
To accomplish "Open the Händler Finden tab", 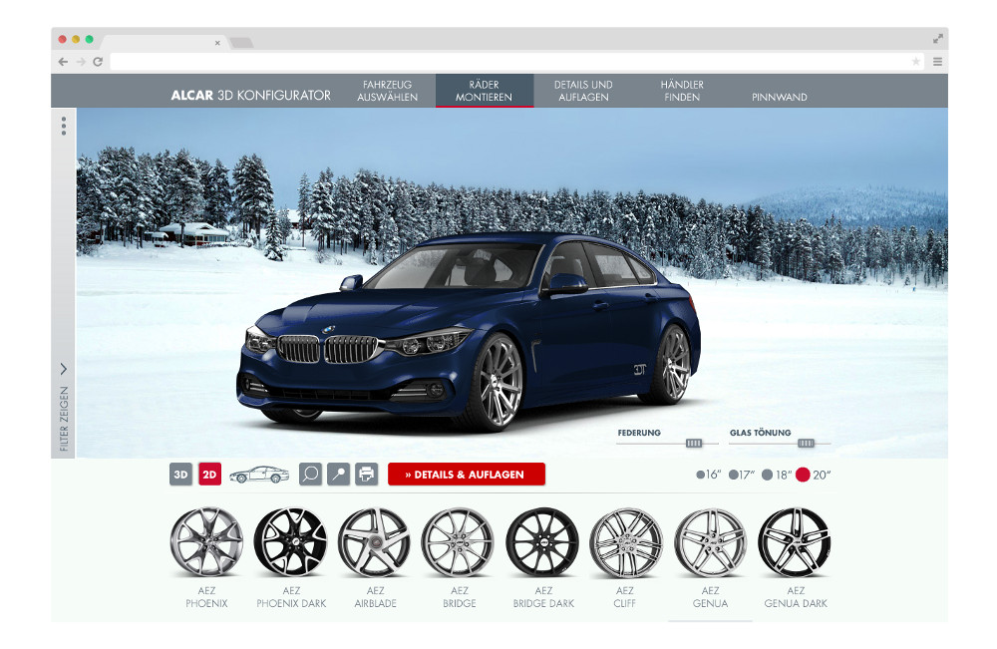I will pyautogui.click(x=682, y=91).
